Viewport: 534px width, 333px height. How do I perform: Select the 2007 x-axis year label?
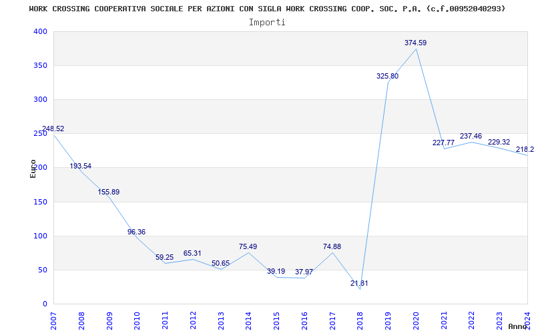click(x=53, y=320)
